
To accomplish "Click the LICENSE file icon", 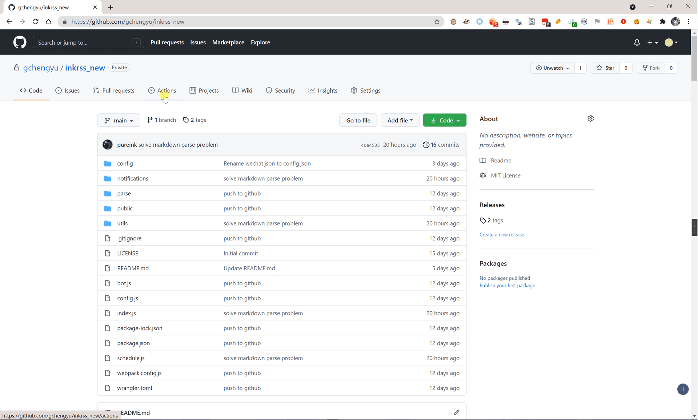I will point(107,253).
